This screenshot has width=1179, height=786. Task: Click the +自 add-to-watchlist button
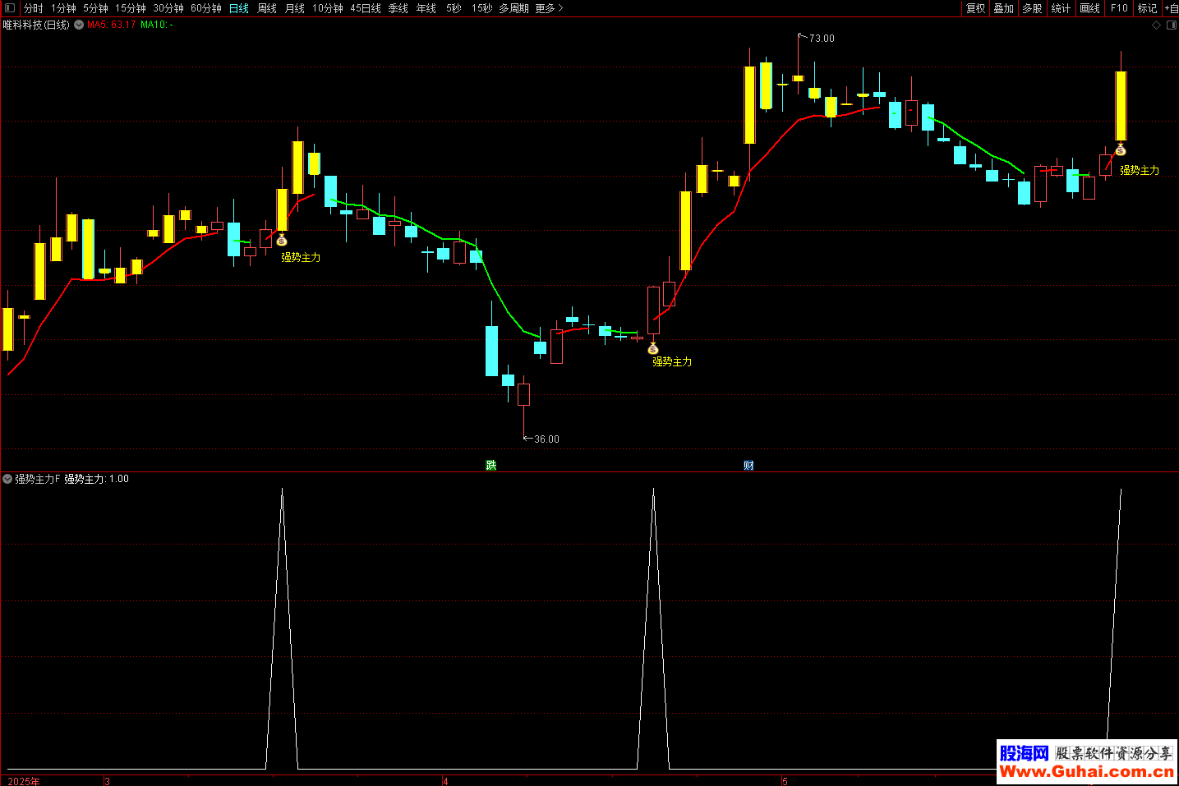click(1172, 8)
